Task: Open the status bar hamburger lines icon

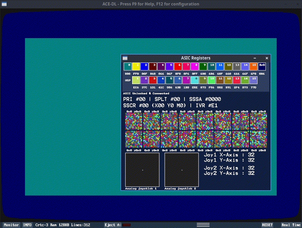Action: click(203, 225)
